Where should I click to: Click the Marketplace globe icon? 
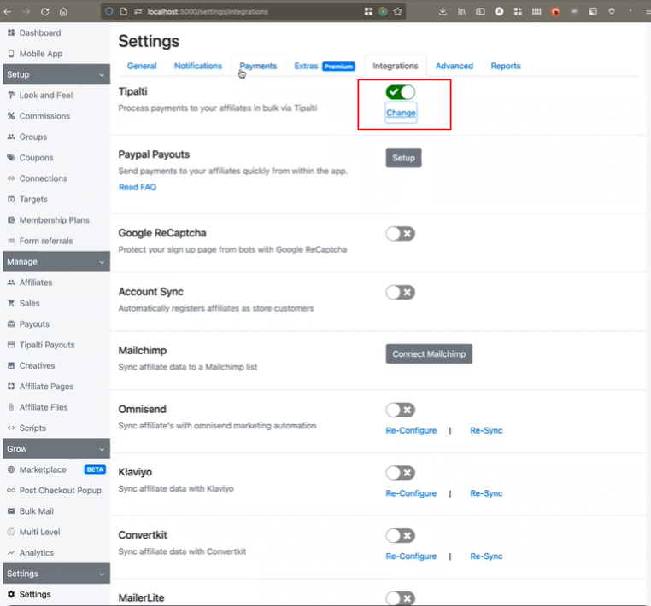click(x=11, y=469)
